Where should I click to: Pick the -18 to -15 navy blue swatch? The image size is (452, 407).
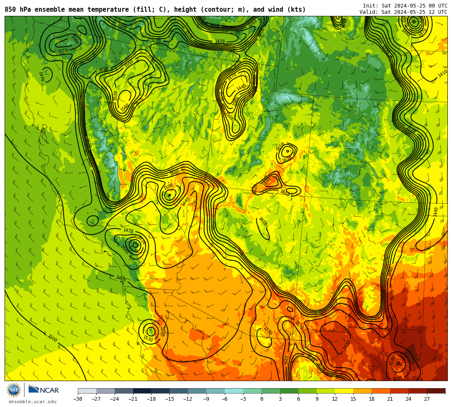161,391
